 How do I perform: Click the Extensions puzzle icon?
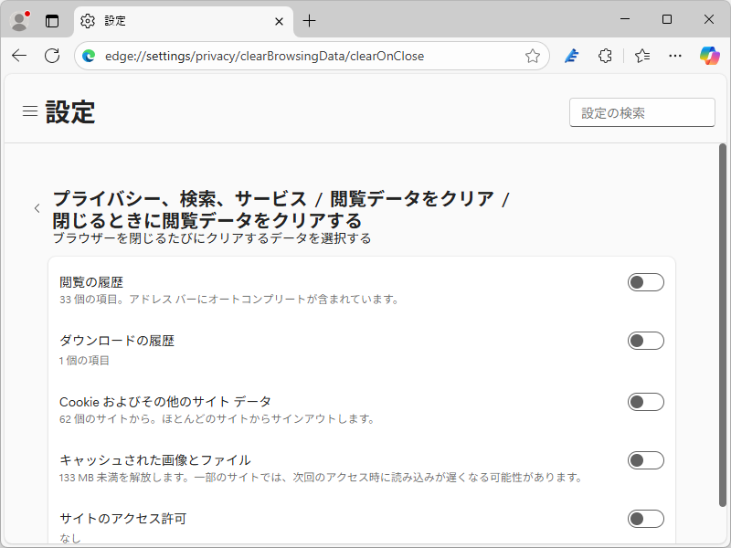click(605, 56)
